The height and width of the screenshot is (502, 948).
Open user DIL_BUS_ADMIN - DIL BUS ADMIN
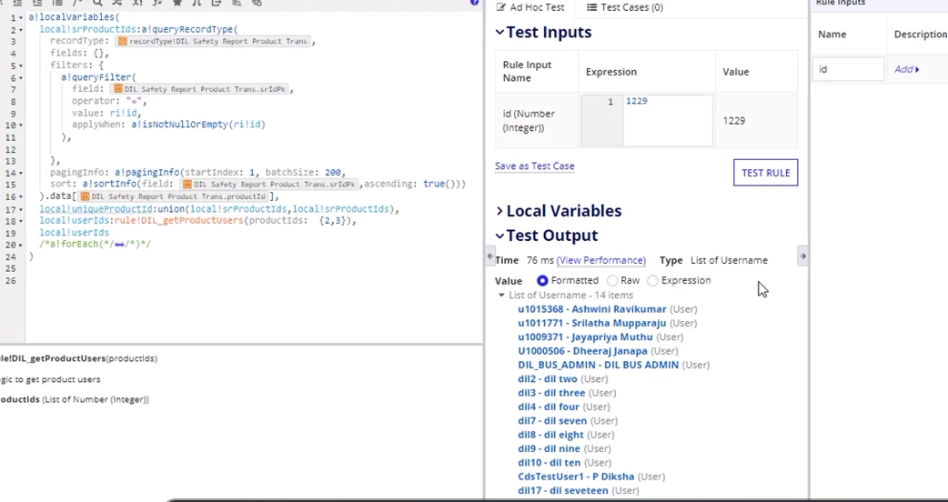pos(598,365)
